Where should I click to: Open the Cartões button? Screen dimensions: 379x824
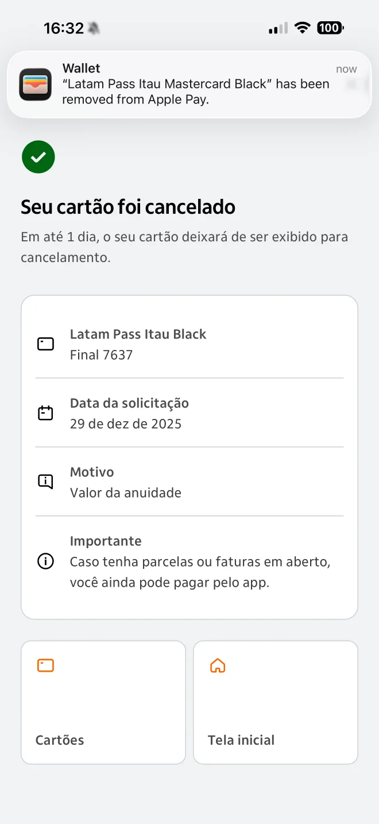(x=103, y=702)
